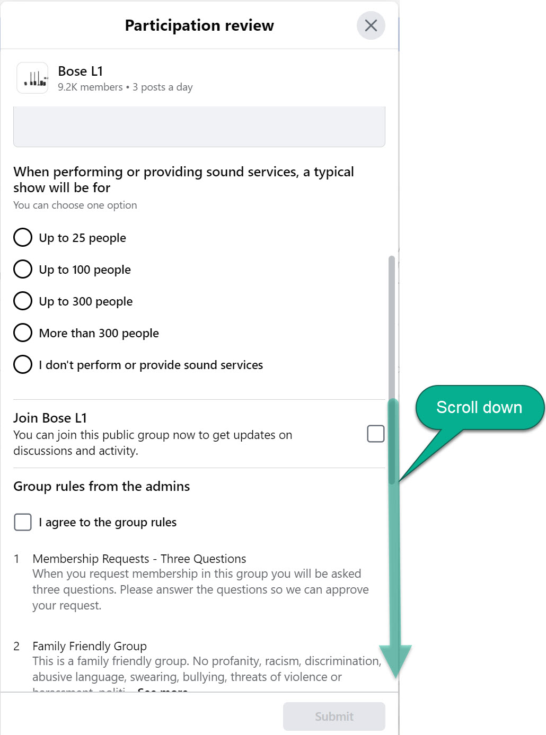Click the Membership Requests - Three Questions rule
The image size is (546, 735).
(x=139, y=559)
